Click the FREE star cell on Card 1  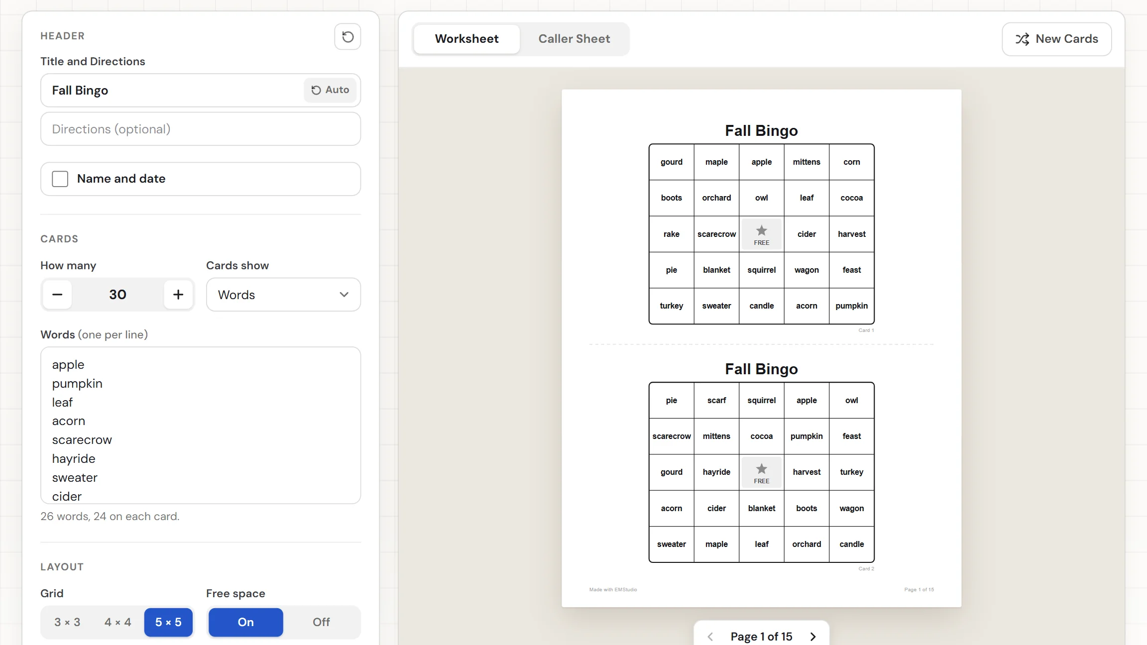(762, 234)
